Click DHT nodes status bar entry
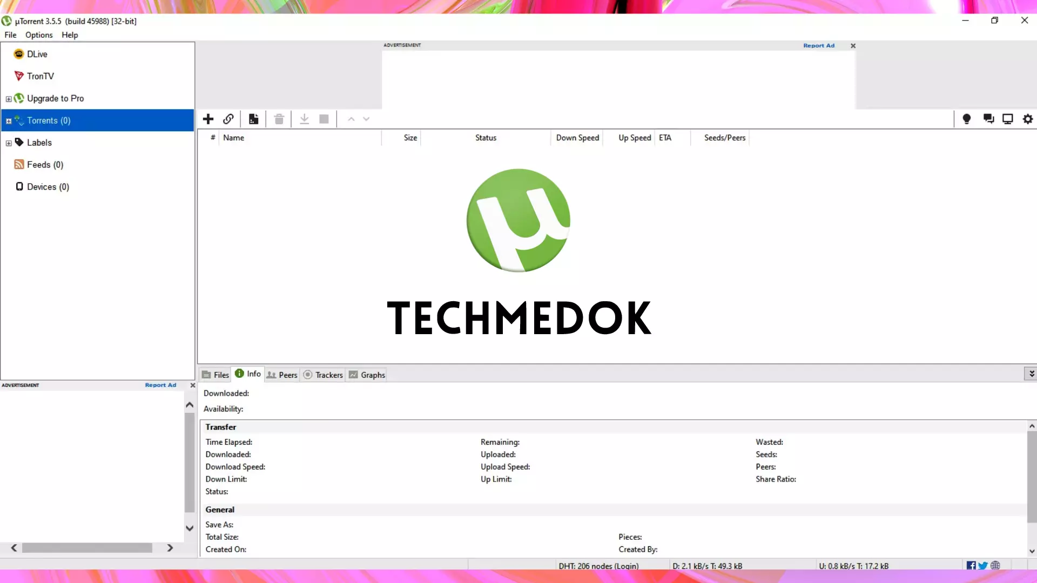Viewport: 1037px width, 583px height. (598, 566)
